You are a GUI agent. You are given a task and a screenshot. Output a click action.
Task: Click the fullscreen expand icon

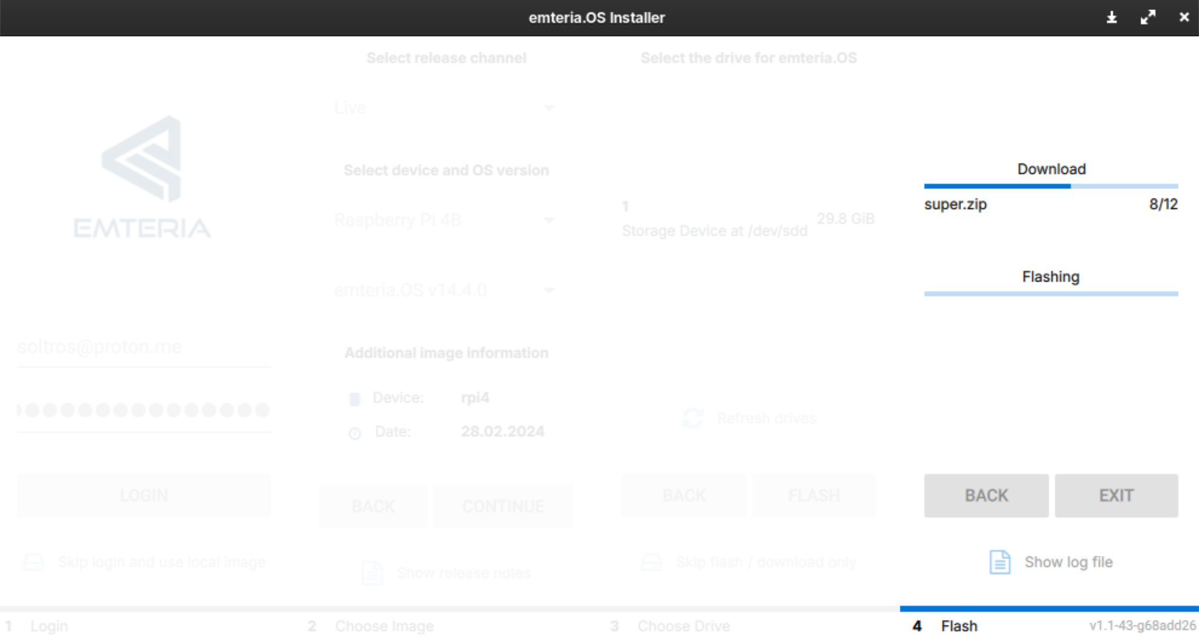click(1148, 18)
